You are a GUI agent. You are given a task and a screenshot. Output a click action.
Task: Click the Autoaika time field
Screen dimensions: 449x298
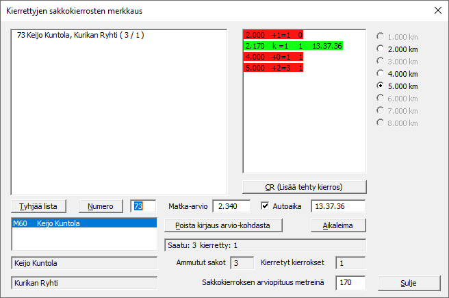tap(337, 206)
